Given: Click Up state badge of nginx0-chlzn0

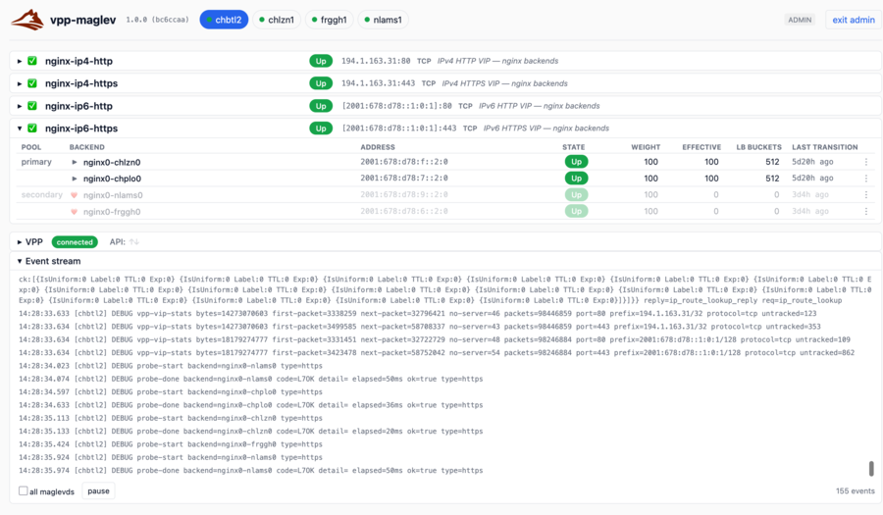Looking at the screenshot, I should [x=576, y=162].
